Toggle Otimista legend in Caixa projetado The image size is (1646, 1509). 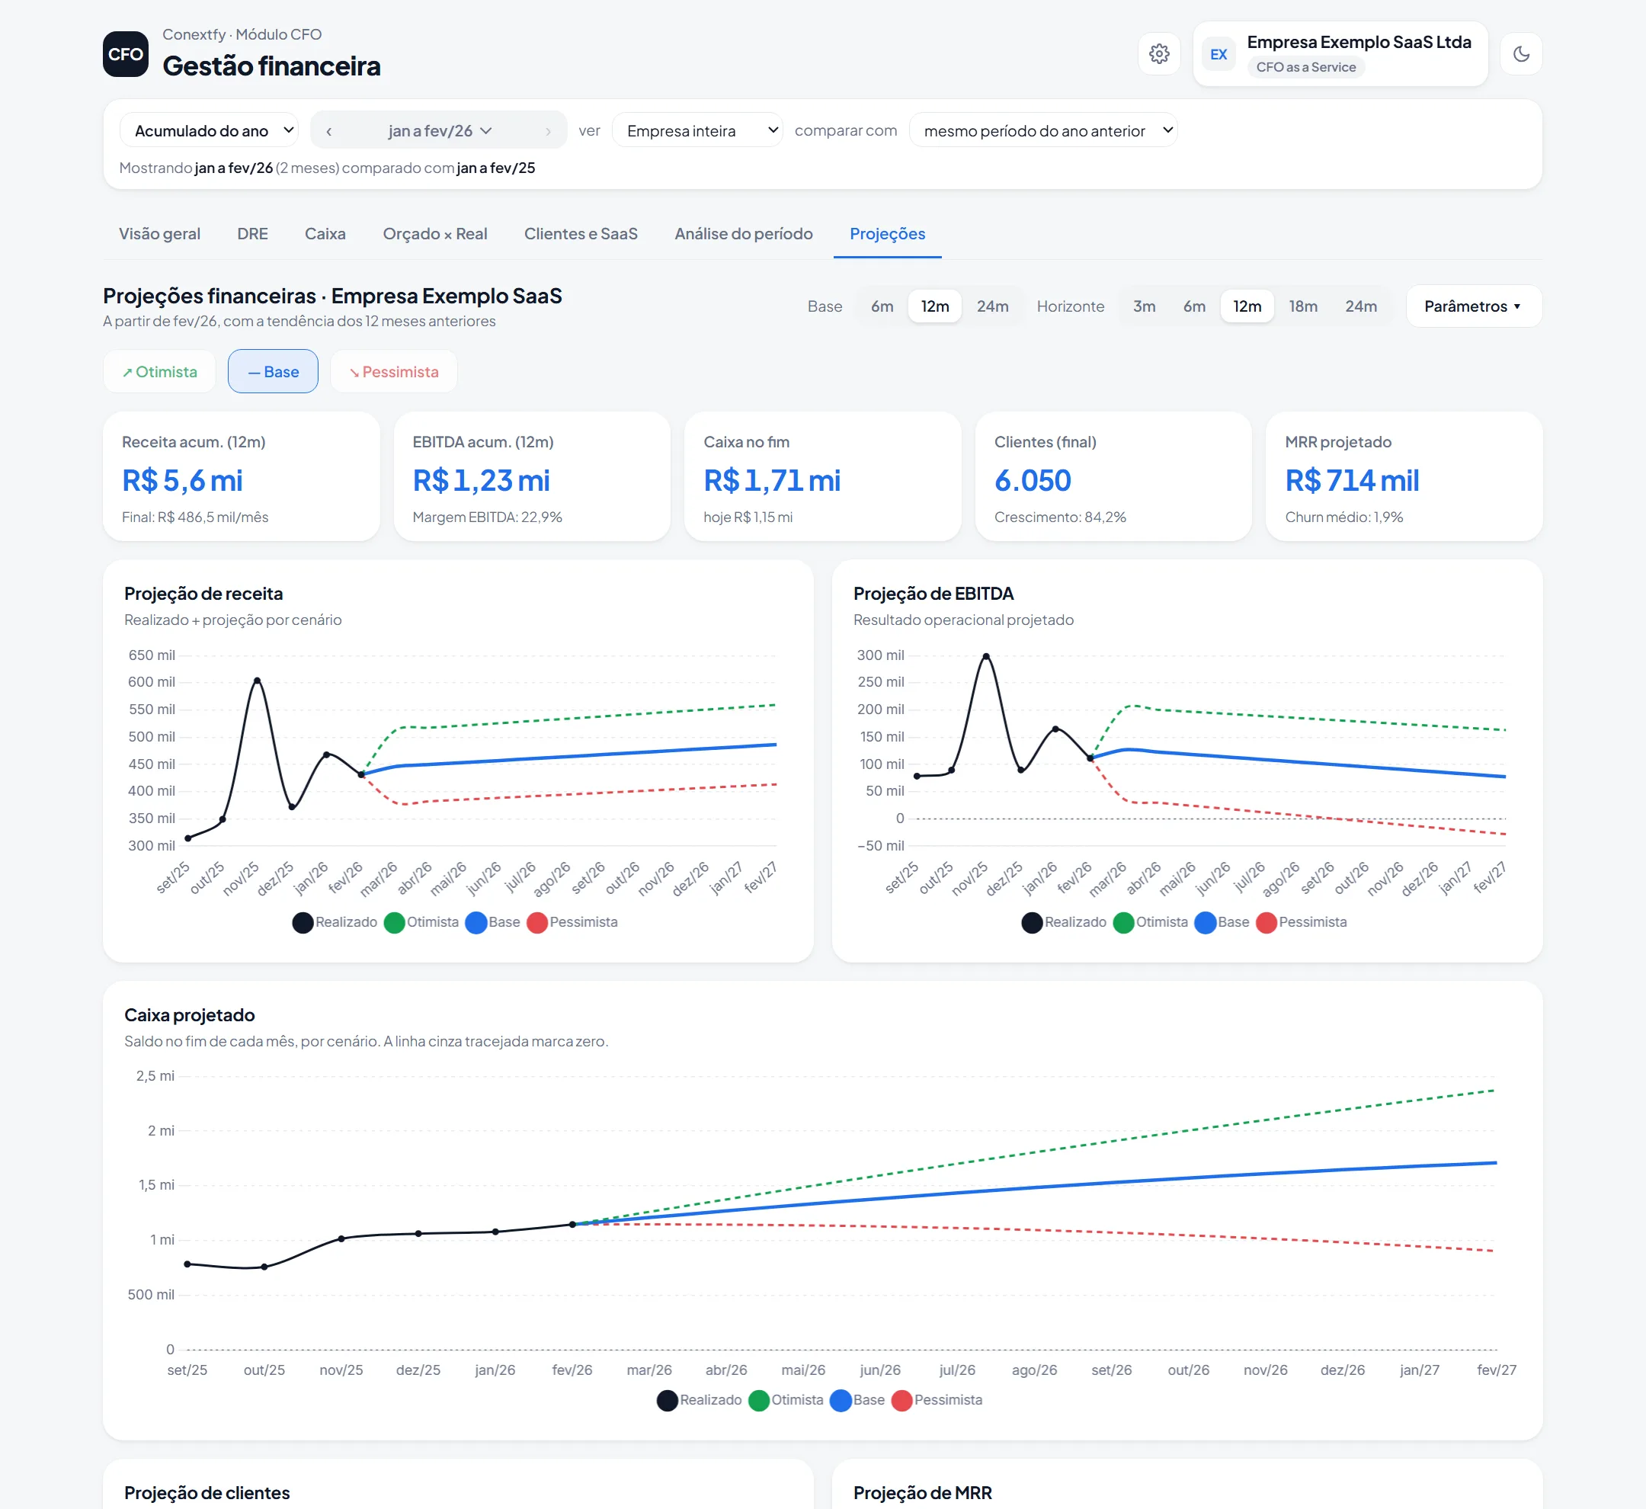tap(786, 1399)
